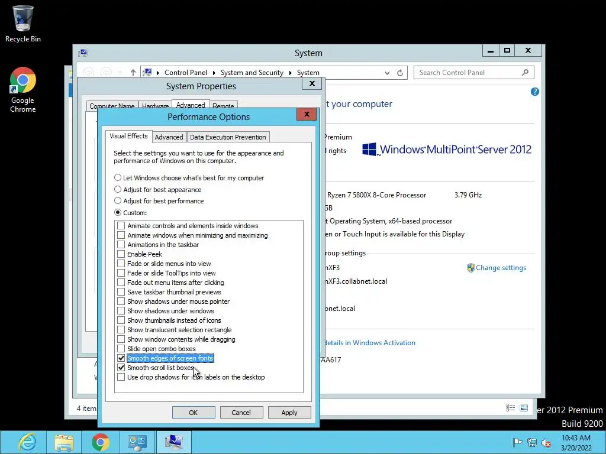Screen dimensions: 606x454
Task: Enable Fade or slide ToolTips into view
Action: [x=121, y=273]
